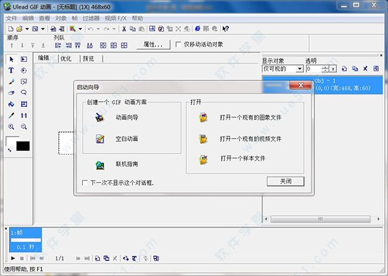Select the Eyedropper tool
Viewport: 388px width, 276px height.
point(11,115)
